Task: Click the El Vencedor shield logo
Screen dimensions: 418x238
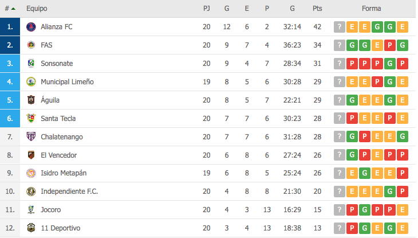Action: [x=31, y=155]
